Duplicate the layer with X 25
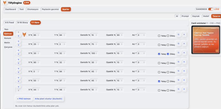 [178, 43]
